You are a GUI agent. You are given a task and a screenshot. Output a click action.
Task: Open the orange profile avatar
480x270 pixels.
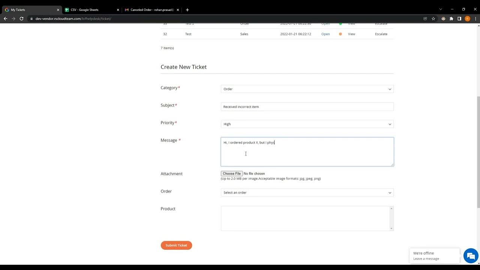click(467, 18)
